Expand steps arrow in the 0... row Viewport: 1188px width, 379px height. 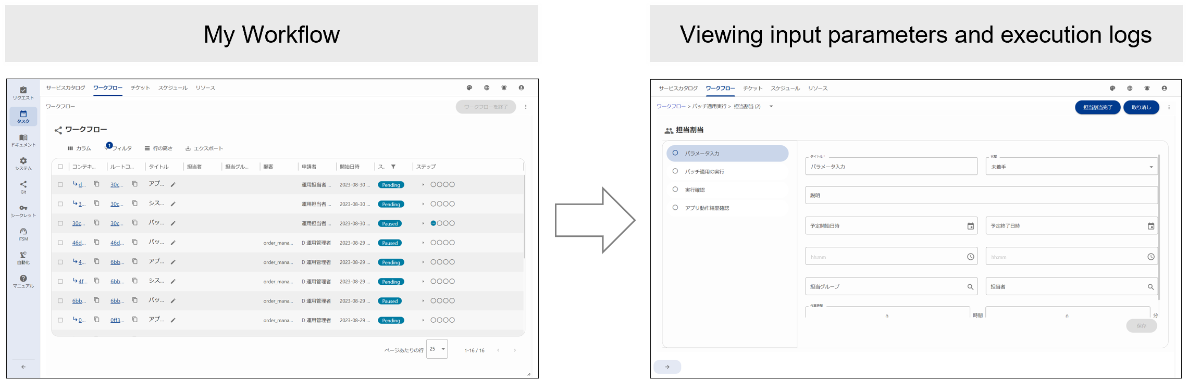[423, 320]
